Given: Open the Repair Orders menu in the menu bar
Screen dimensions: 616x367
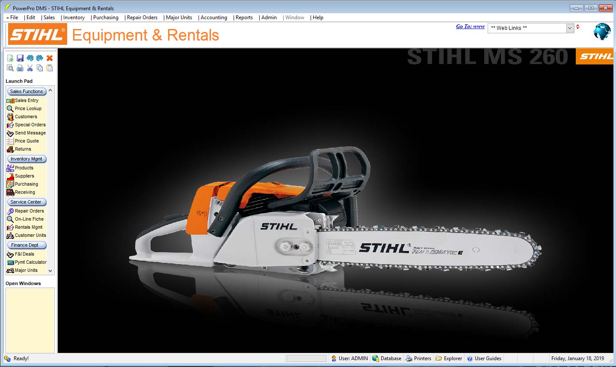Looking at the screenshot, I should click(x=142, y=17).
